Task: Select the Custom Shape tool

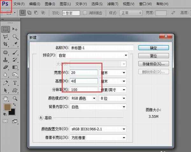Action: (15, 90)
